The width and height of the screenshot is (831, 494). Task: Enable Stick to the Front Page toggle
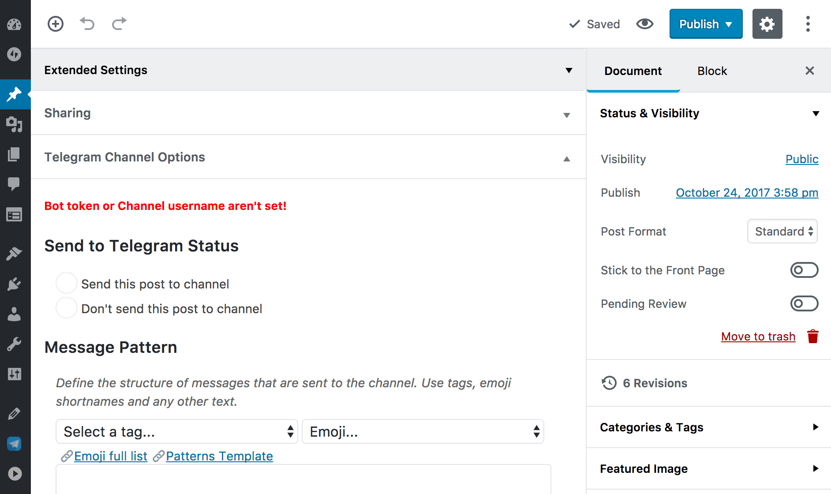804,270
